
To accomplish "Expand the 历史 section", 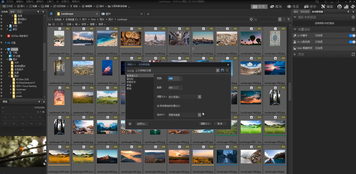I will (295, 54).
